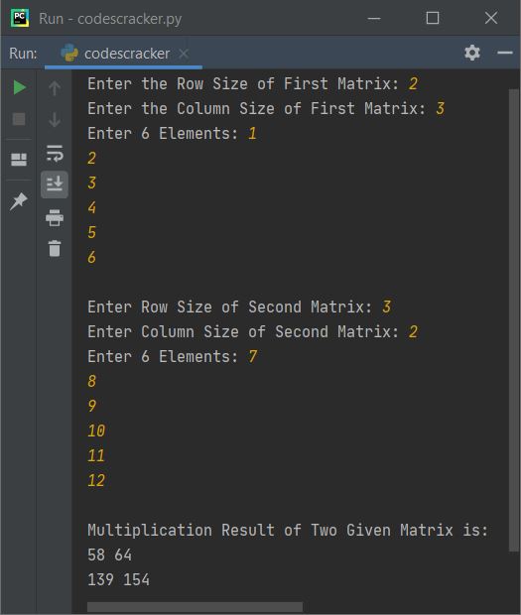Open the Restore Layout icon in sidebar
This screenshot has height=615, width=521.
[19, 160]
